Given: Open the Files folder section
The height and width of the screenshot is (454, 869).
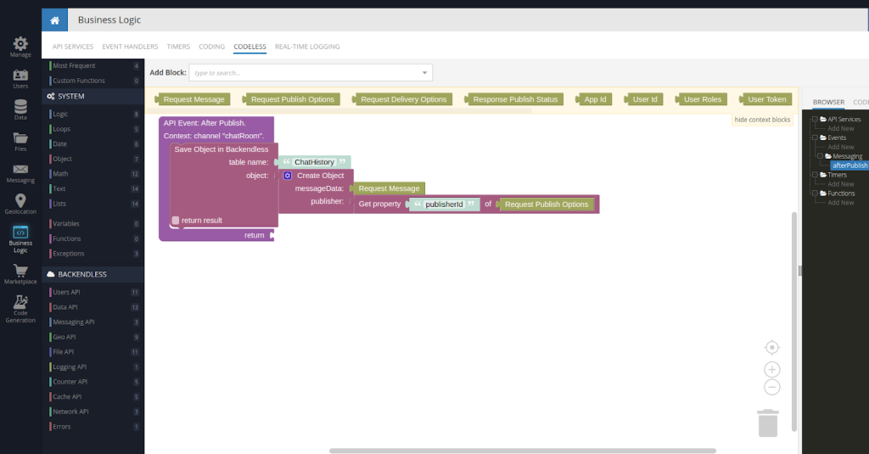Looking at the screenshot, I should [20, 142].
